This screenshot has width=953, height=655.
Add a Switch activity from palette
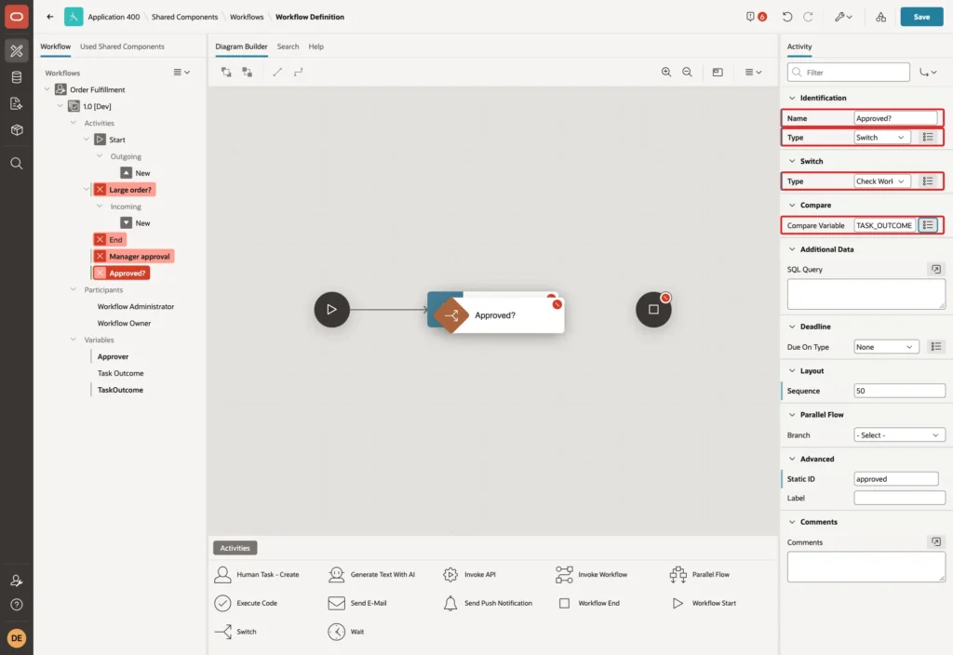(x=235, y=632)
